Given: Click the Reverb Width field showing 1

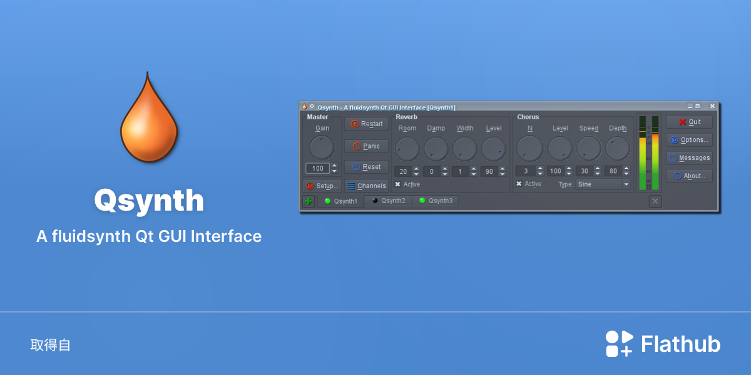Looking at the screenshot, I should tap(461, 171).
